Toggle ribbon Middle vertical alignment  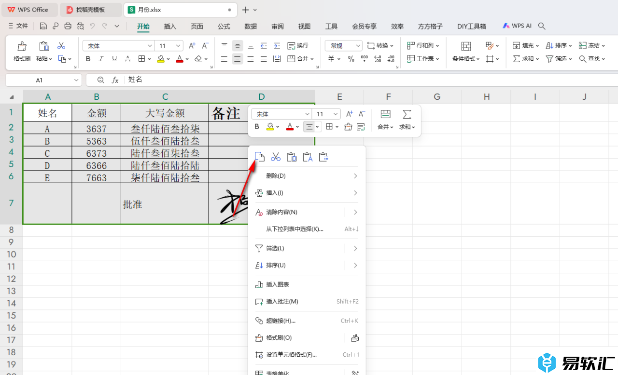pos(237,46)
